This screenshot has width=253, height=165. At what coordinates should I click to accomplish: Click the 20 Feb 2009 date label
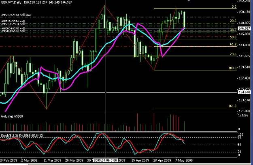pos(9,161)
